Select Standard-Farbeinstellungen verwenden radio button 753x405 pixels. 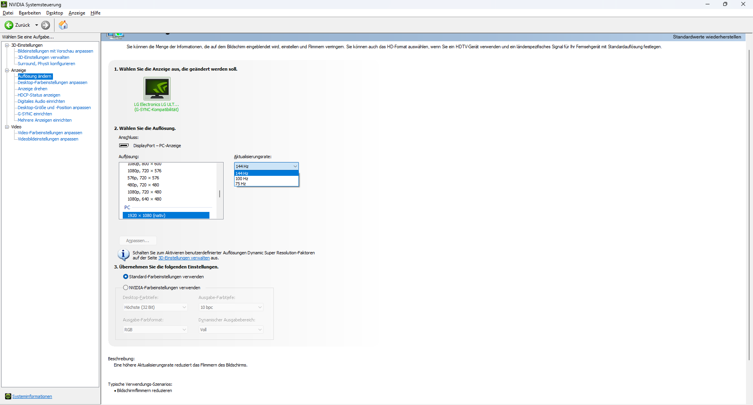coord(125,277)
